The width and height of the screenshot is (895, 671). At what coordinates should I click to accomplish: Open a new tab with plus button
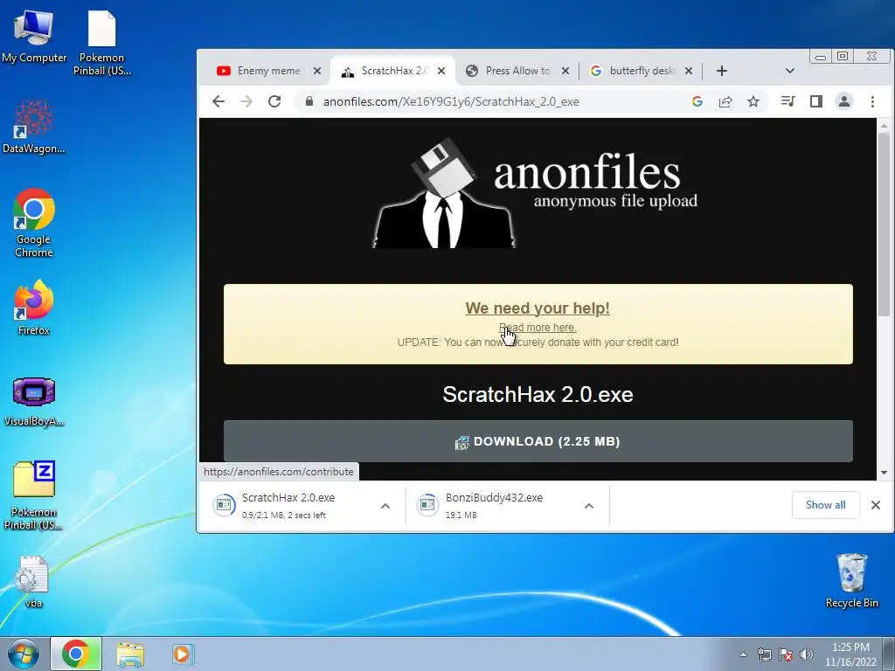[x=721, y=71]
